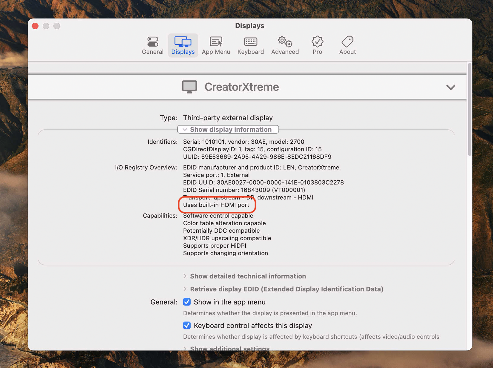Switch to the App Menu tab
Viewport: 493px width, 368px height.
(x=216, y=45)
